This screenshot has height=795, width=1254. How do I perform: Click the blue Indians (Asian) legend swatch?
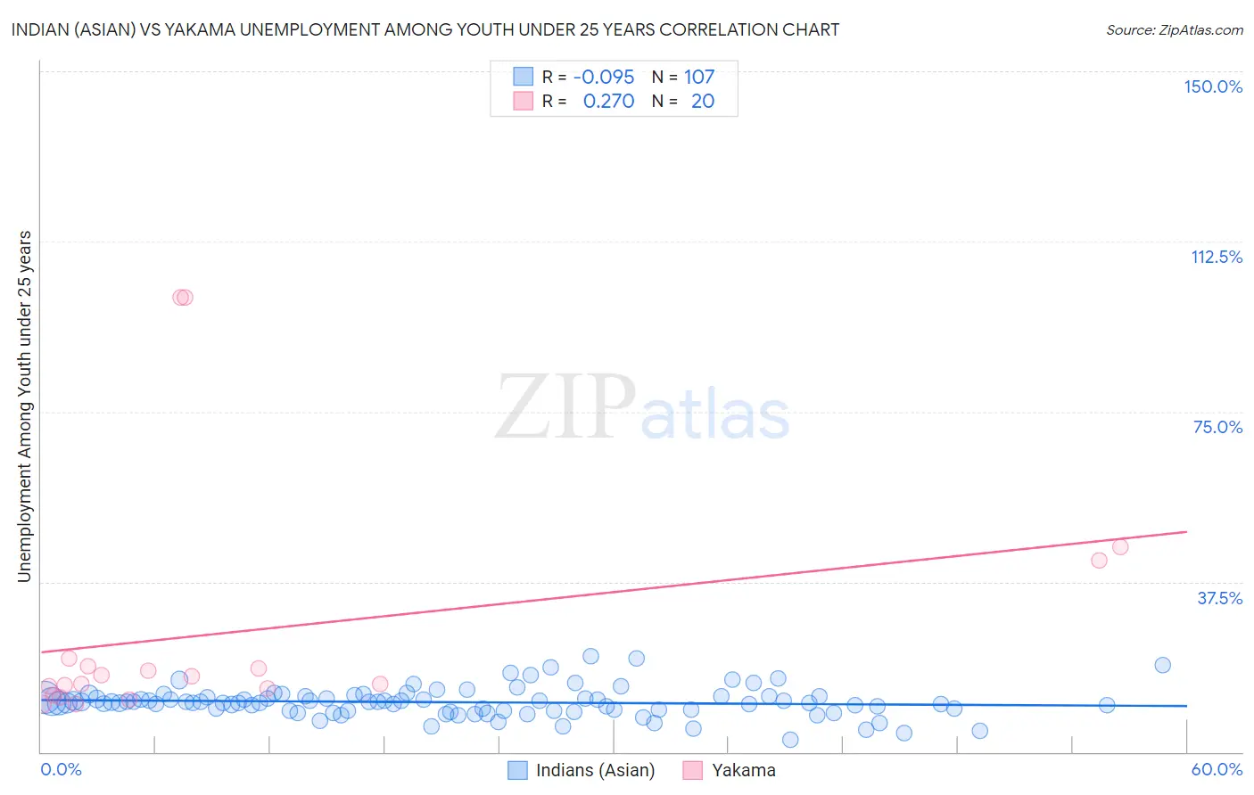(x=517, y=770)
